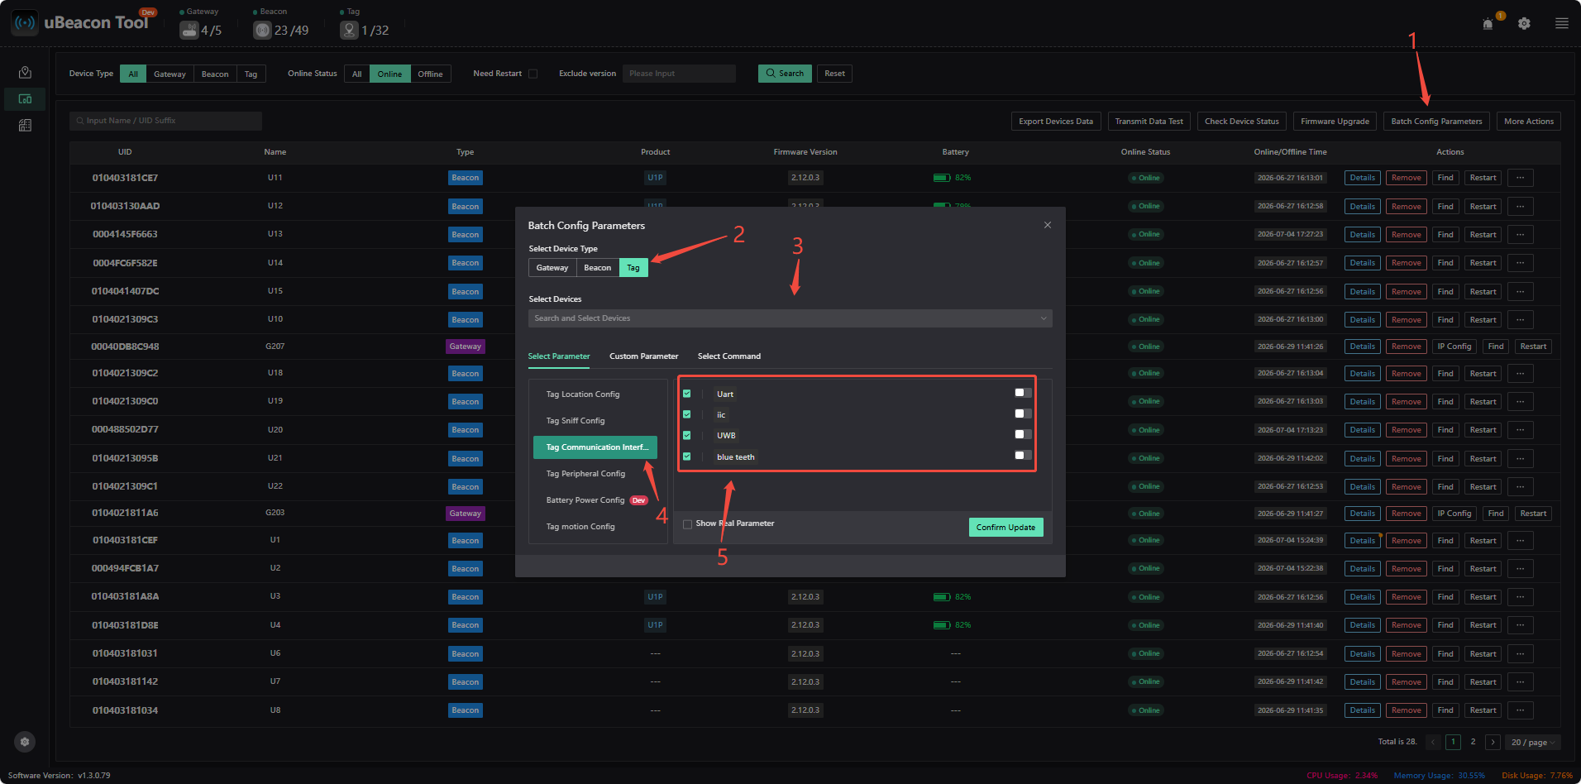Open settings gear in top bar
Screen dimensions: 1581x784
click(x=1524, y=24)
